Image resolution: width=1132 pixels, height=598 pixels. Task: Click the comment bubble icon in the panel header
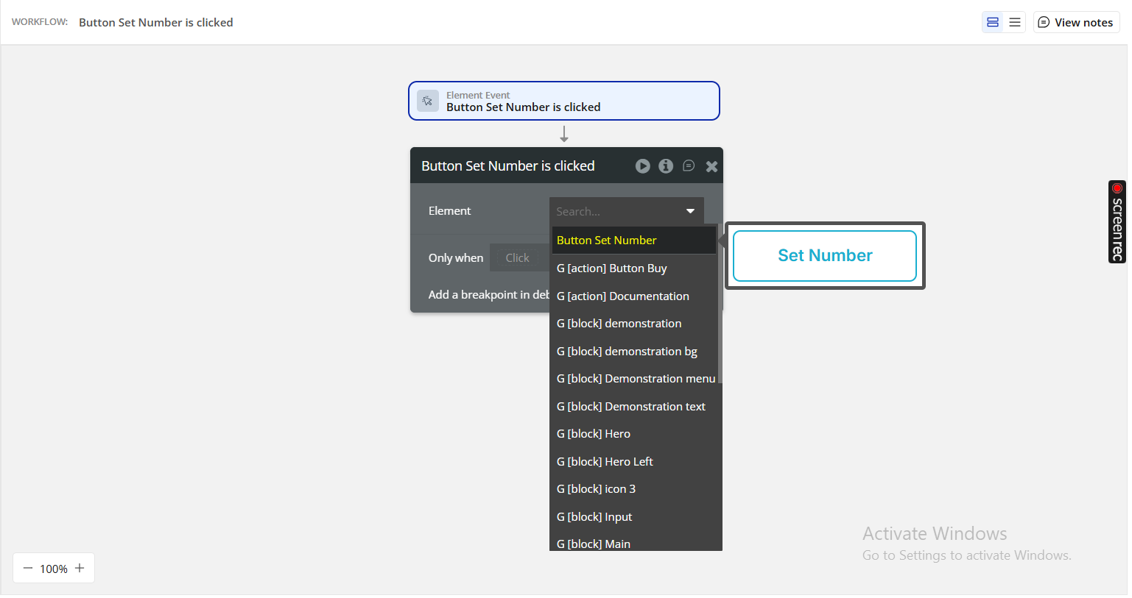(689, 166)
